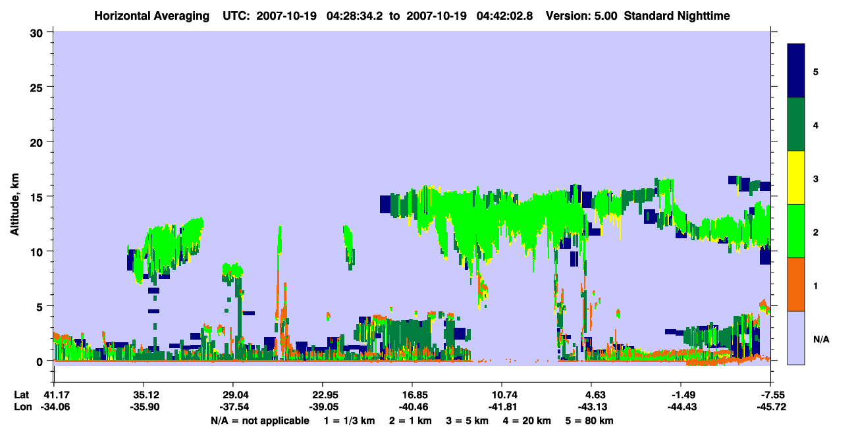The width and height of the screenshot is (856, 439).
Task: Click the dark green colorbar segment labeled 4
Action: [796, 124]
